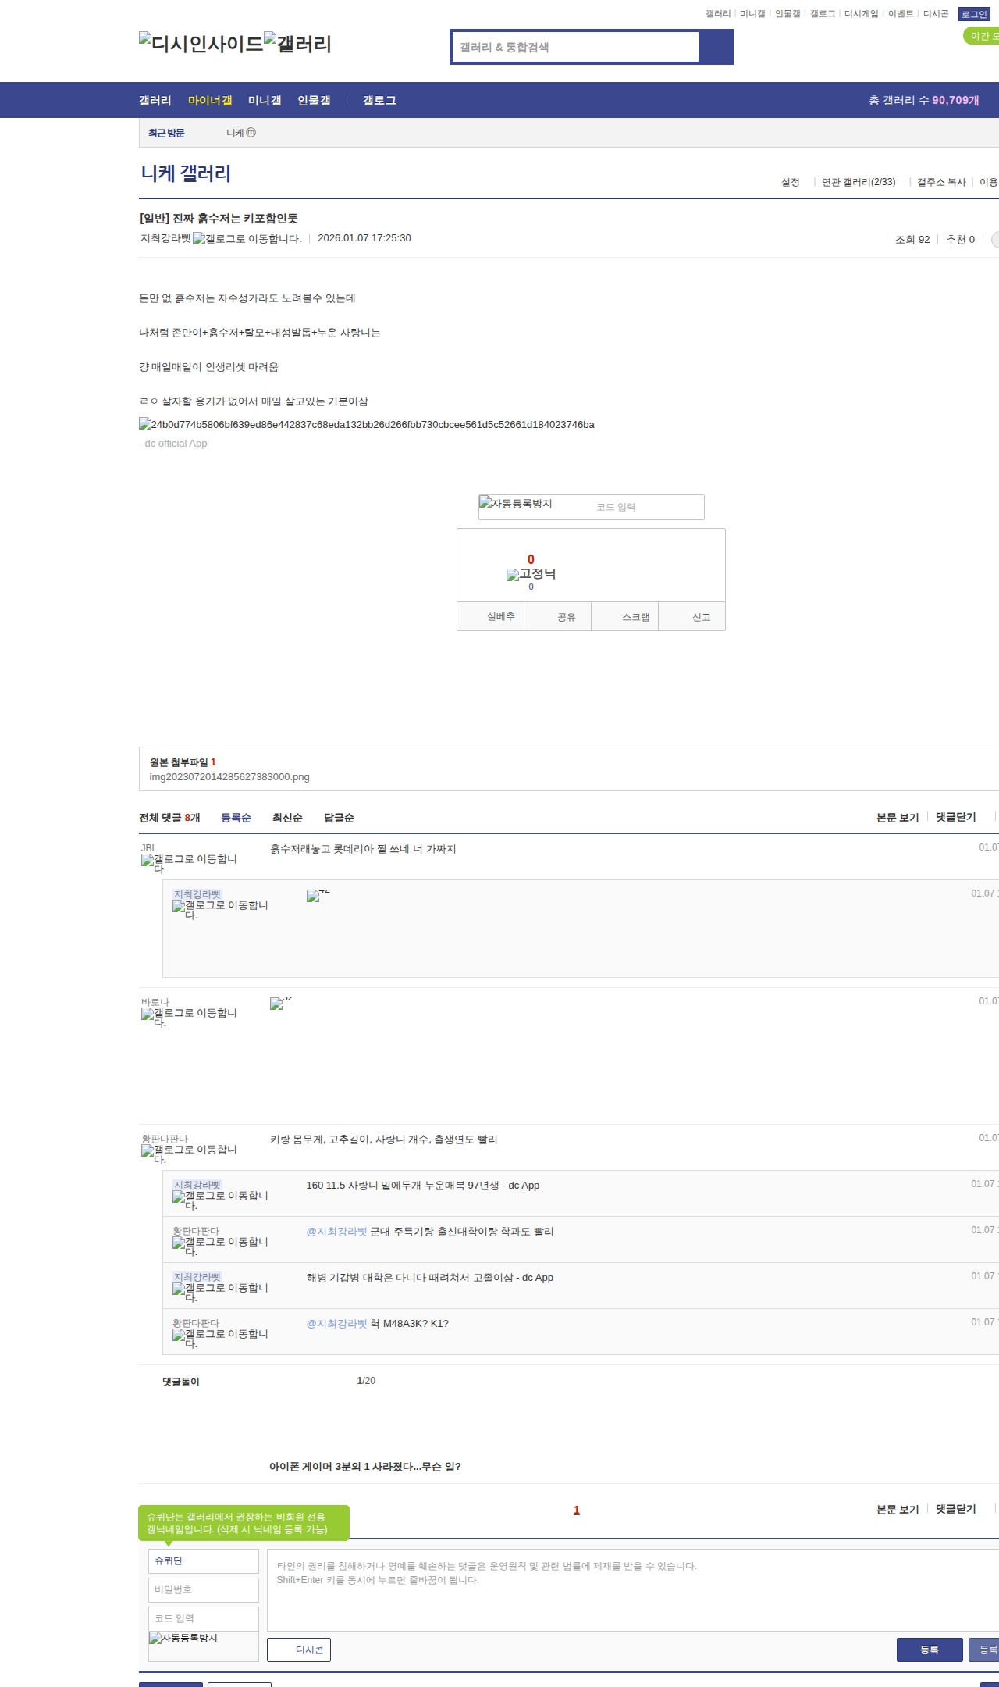
Task: Open the 설정 dropdown in the gallery header
Action: [791, 182]
